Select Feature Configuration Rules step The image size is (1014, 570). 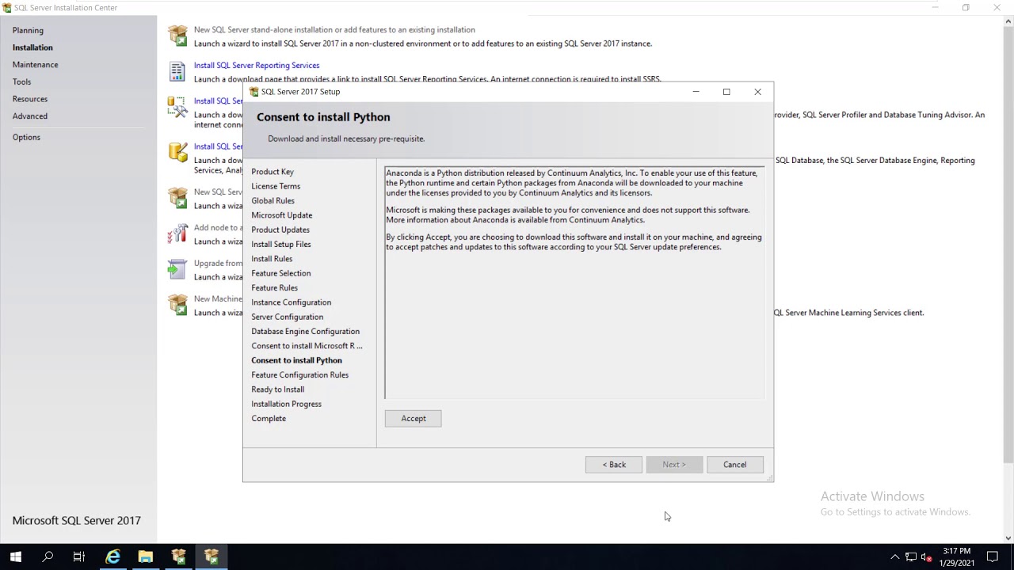299,374
